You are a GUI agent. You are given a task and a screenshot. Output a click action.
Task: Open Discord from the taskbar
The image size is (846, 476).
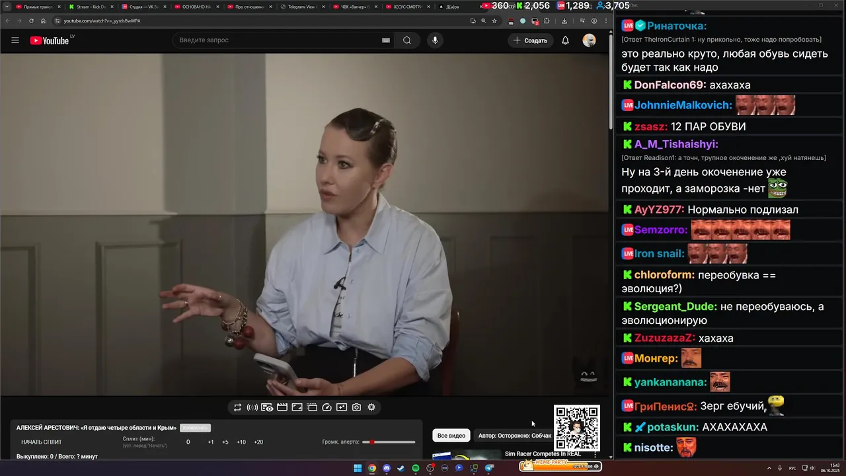point(387,468)
